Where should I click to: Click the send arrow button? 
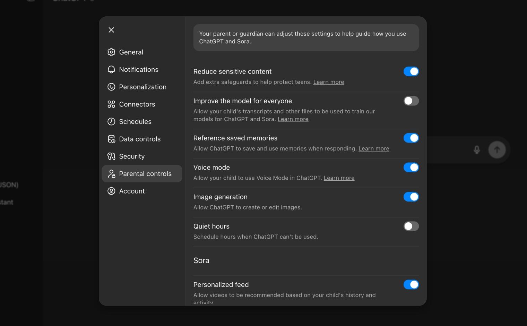click(x=497, y=149)
